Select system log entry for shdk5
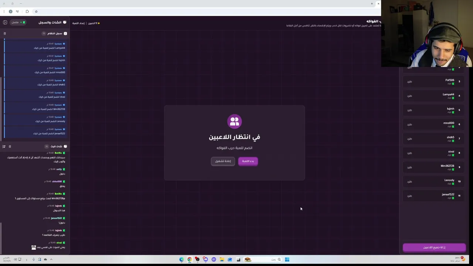This screenshot has width=473, height=266. click(35, 82)
